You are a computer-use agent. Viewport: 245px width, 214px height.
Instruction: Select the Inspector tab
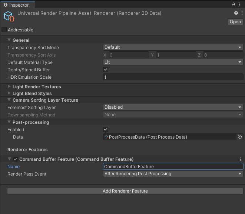pos(17,5)
